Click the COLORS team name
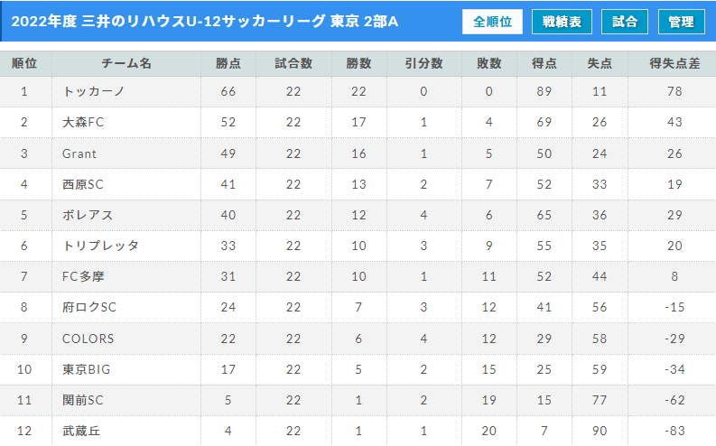 (88, 339)
